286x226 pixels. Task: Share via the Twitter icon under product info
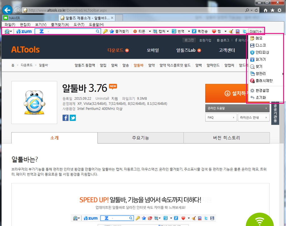pyautogui.click(x=72, y=118)
